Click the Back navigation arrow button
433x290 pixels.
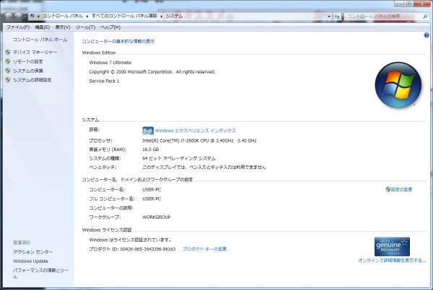pyautogui.click(x=8, y=16)
